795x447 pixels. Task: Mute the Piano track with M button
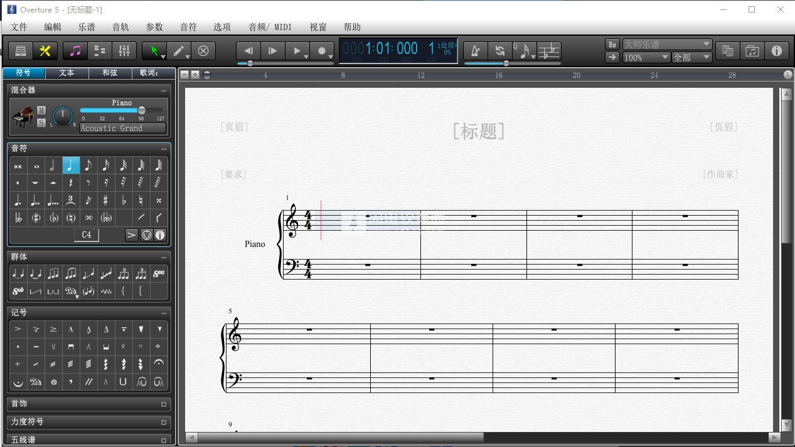pos(41,110)
